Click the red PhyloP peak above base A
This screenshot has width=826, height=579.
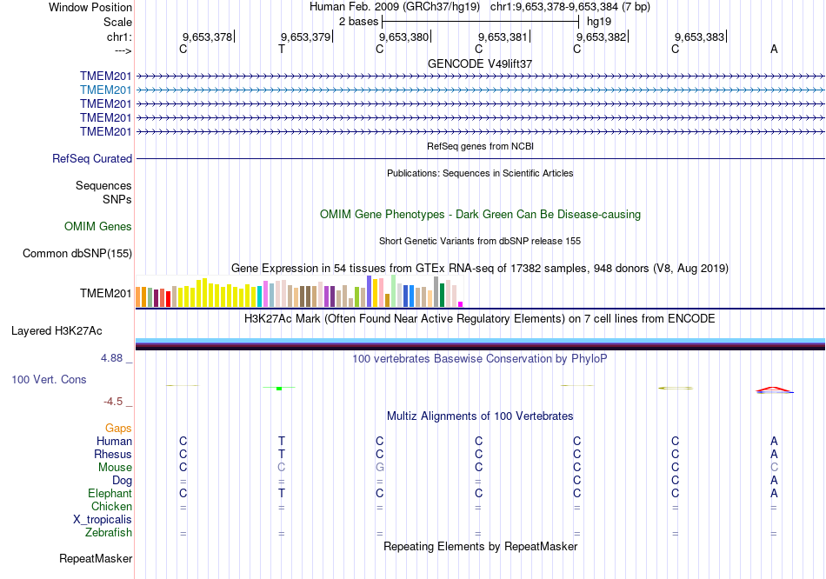(774, 389)
